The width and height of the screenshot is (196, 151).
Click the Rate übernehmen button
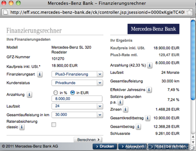169,146
